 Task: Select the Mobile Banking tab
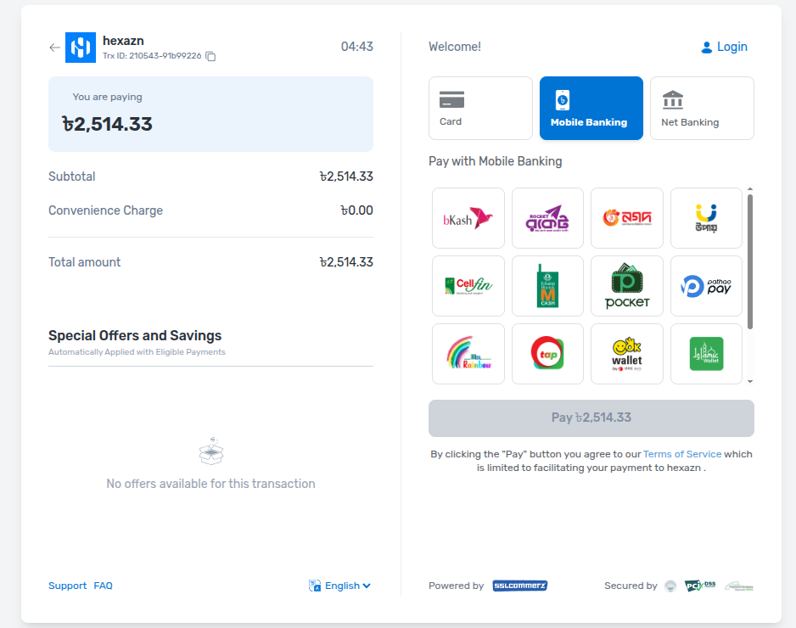(x=591, y=108)
